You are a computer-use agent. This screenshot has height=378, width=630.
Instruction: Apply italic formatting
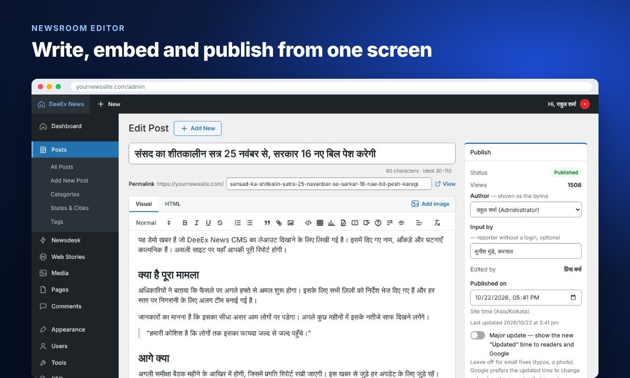pyautogui.click(x=196, y=223)
